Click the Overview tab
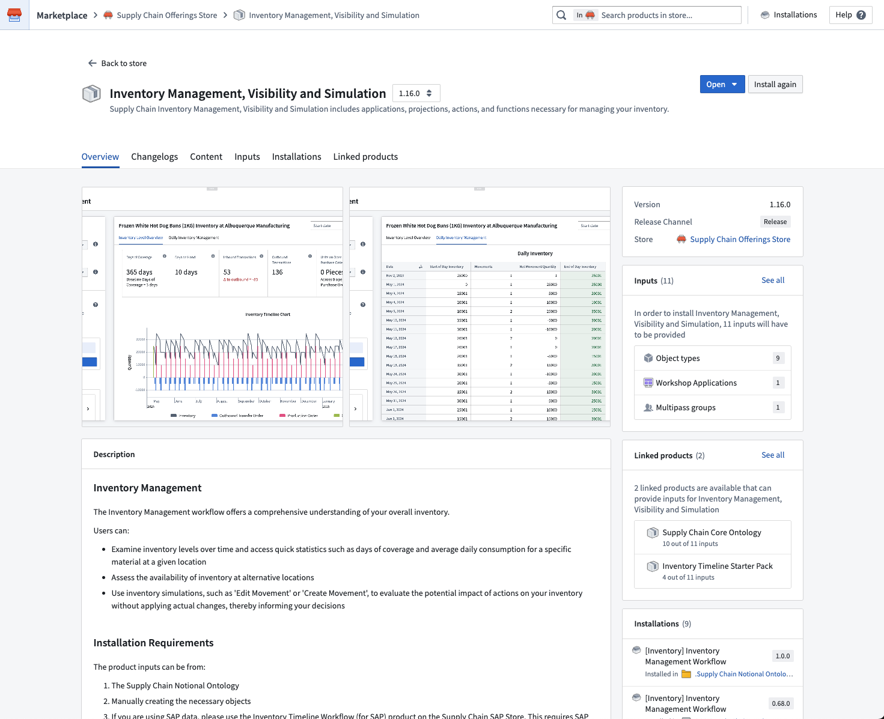 pyautogui.click(x=100, y=157)
